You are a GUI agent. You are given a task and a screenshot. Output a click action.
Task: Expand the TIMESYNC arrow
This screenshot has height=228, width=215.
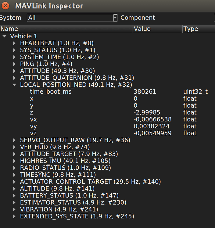(14, 175)
